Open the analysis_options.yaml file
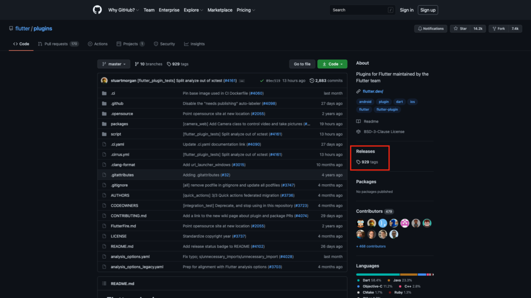 [x=130, y=257]
